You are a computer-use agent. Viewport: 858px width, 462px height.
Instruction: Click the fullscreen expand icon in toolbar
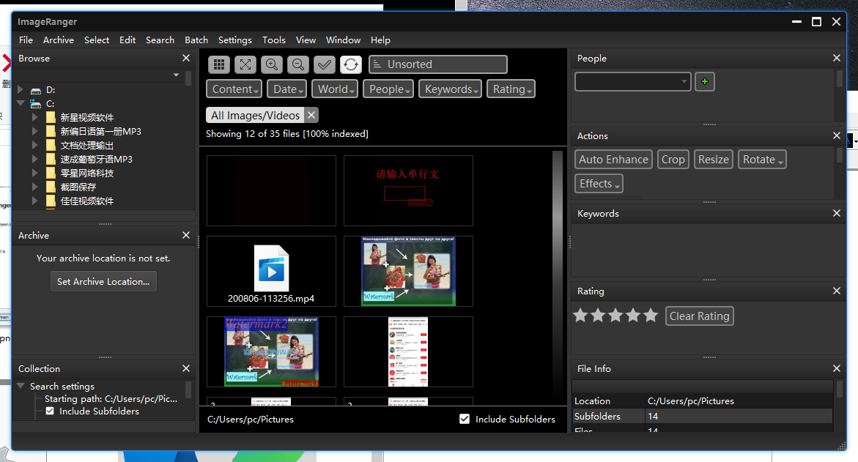(245, 64)
